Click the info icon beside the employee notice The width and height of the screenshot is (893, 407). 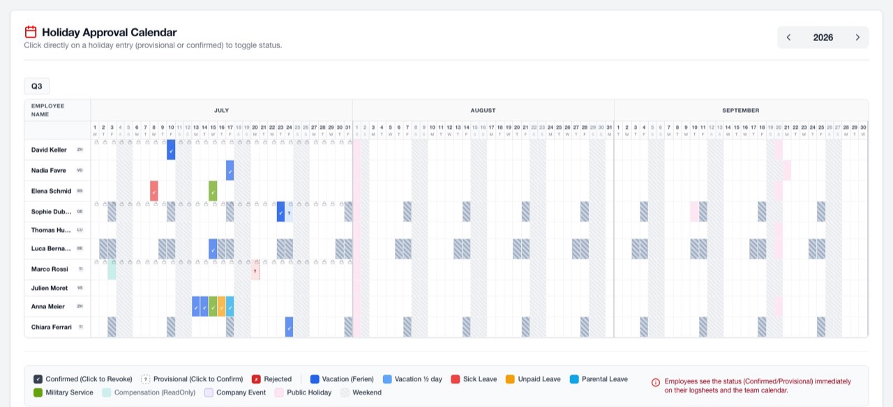[656, 382]
